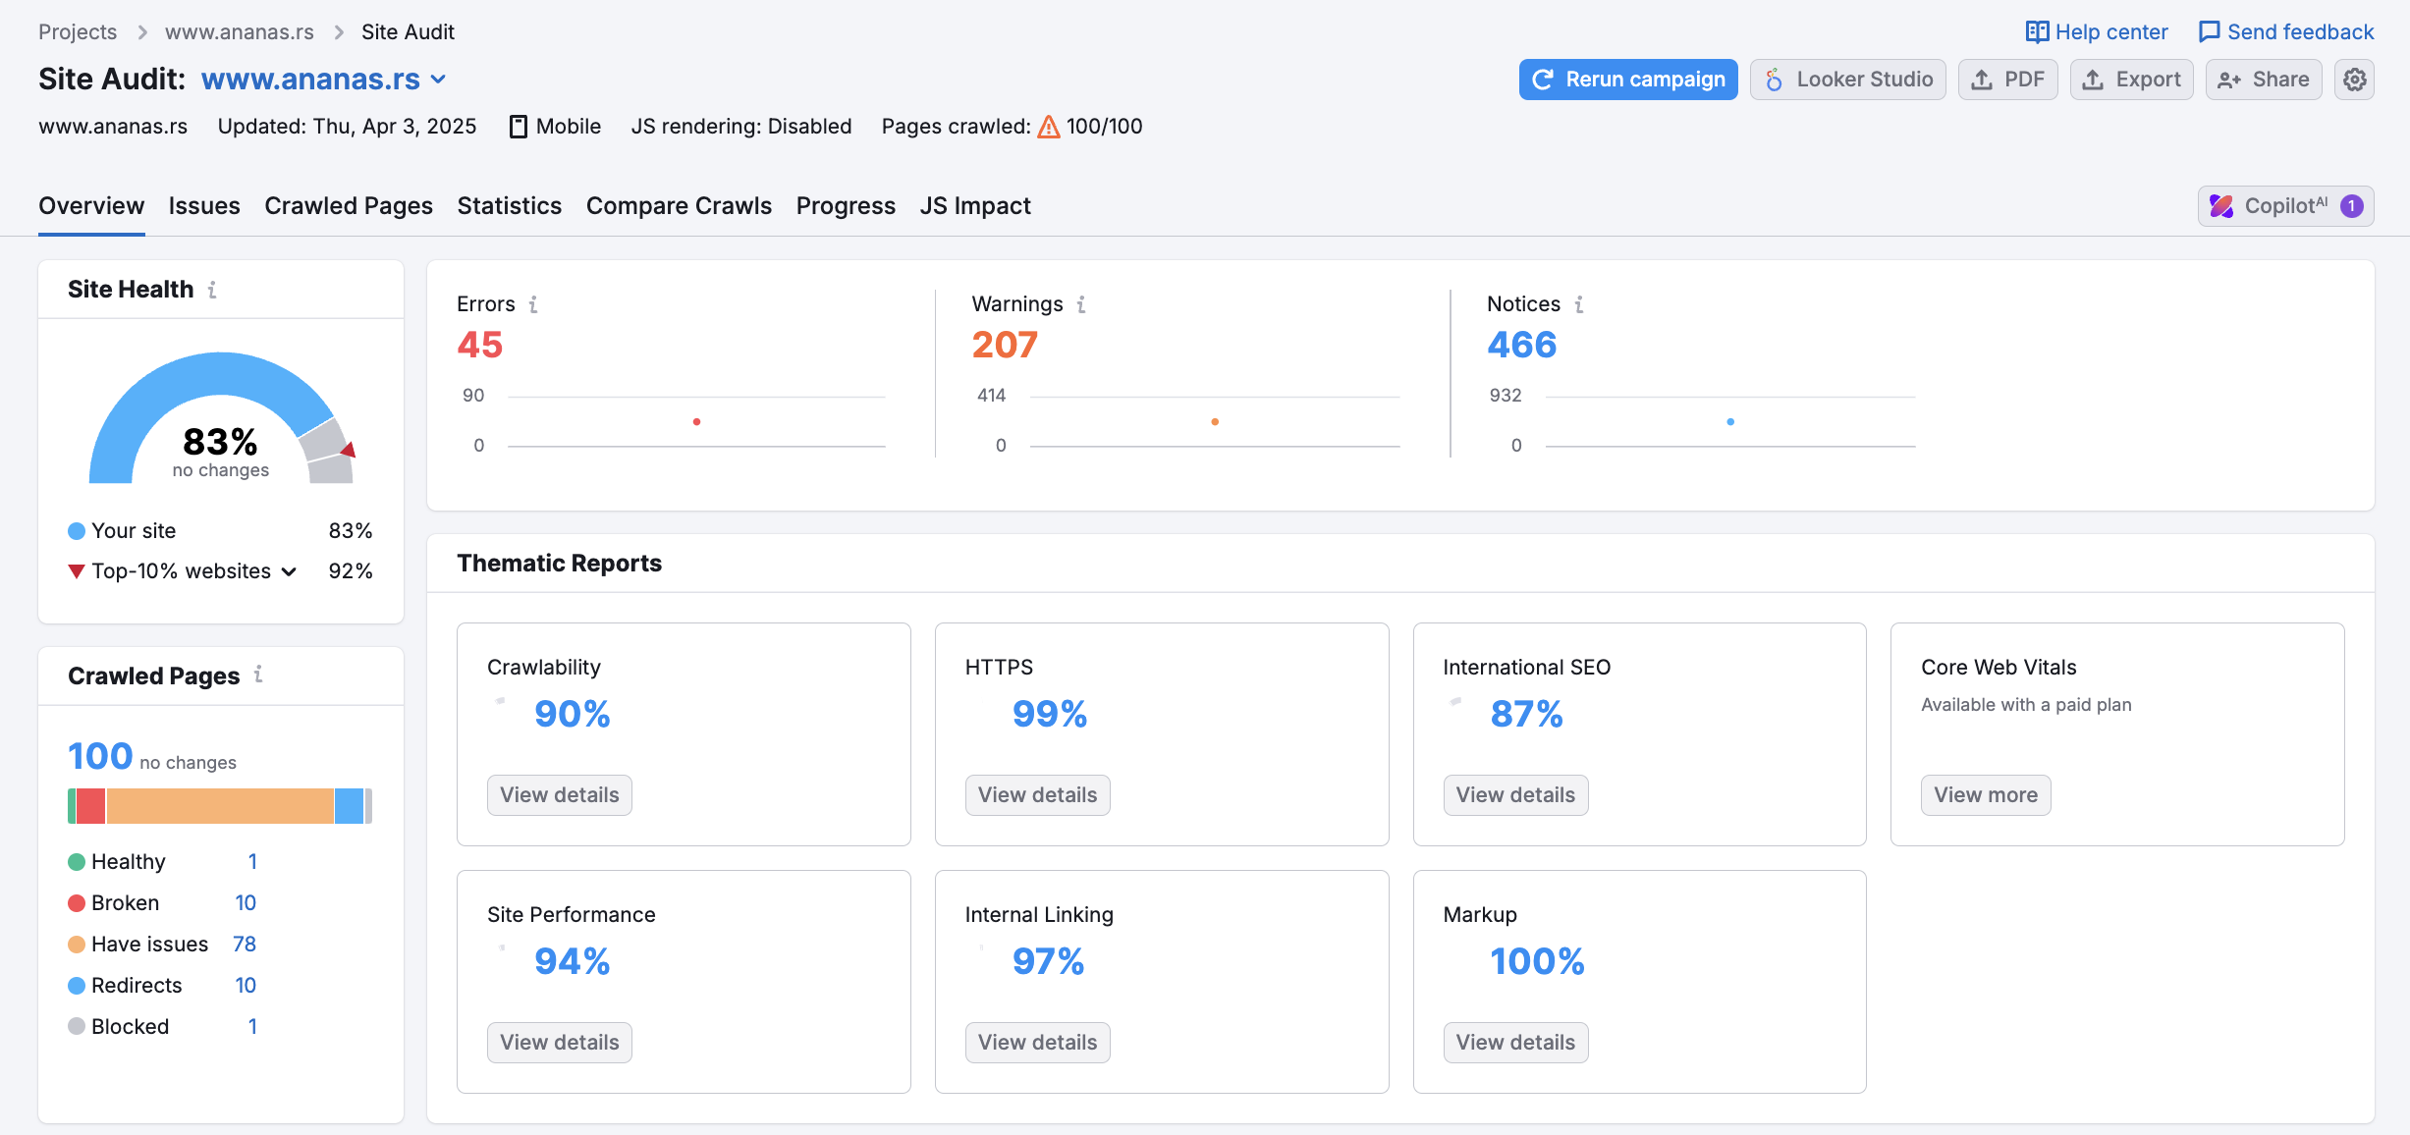Click the blue Redirects bar segment
The height and width of the screenshot is (1135, 2410).
(x=350, y=806)
